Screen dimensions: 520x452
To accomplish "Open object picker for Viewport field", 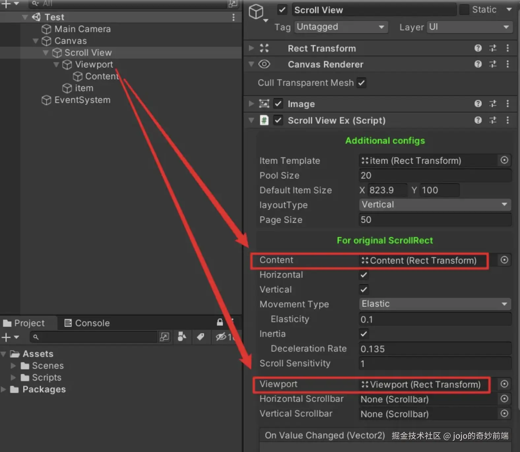I will point(504,384).
